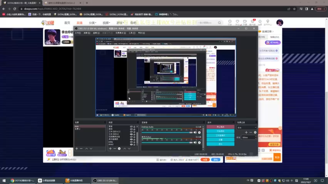Add a scene transition with plus icon

246,132
